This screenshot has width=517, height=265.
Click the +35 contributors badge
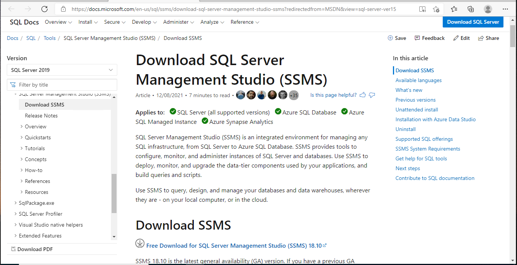click(x=294, y=95)
